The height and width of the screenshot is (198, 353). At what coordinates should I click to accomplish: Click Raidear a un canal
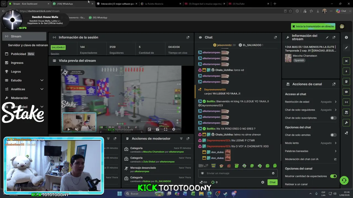point(296,184)
